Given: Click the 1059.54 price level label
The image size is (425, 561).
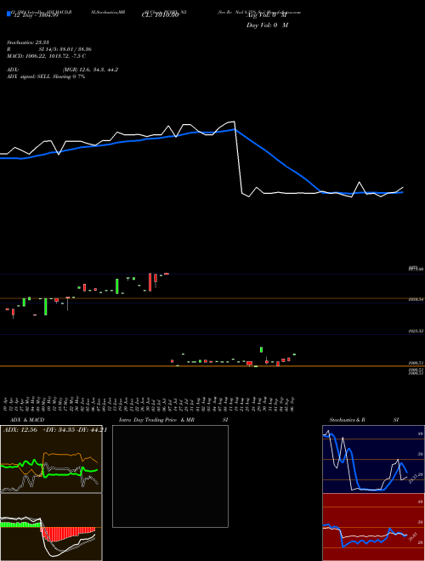Looking at the screenshot, I should coord(416,301).
